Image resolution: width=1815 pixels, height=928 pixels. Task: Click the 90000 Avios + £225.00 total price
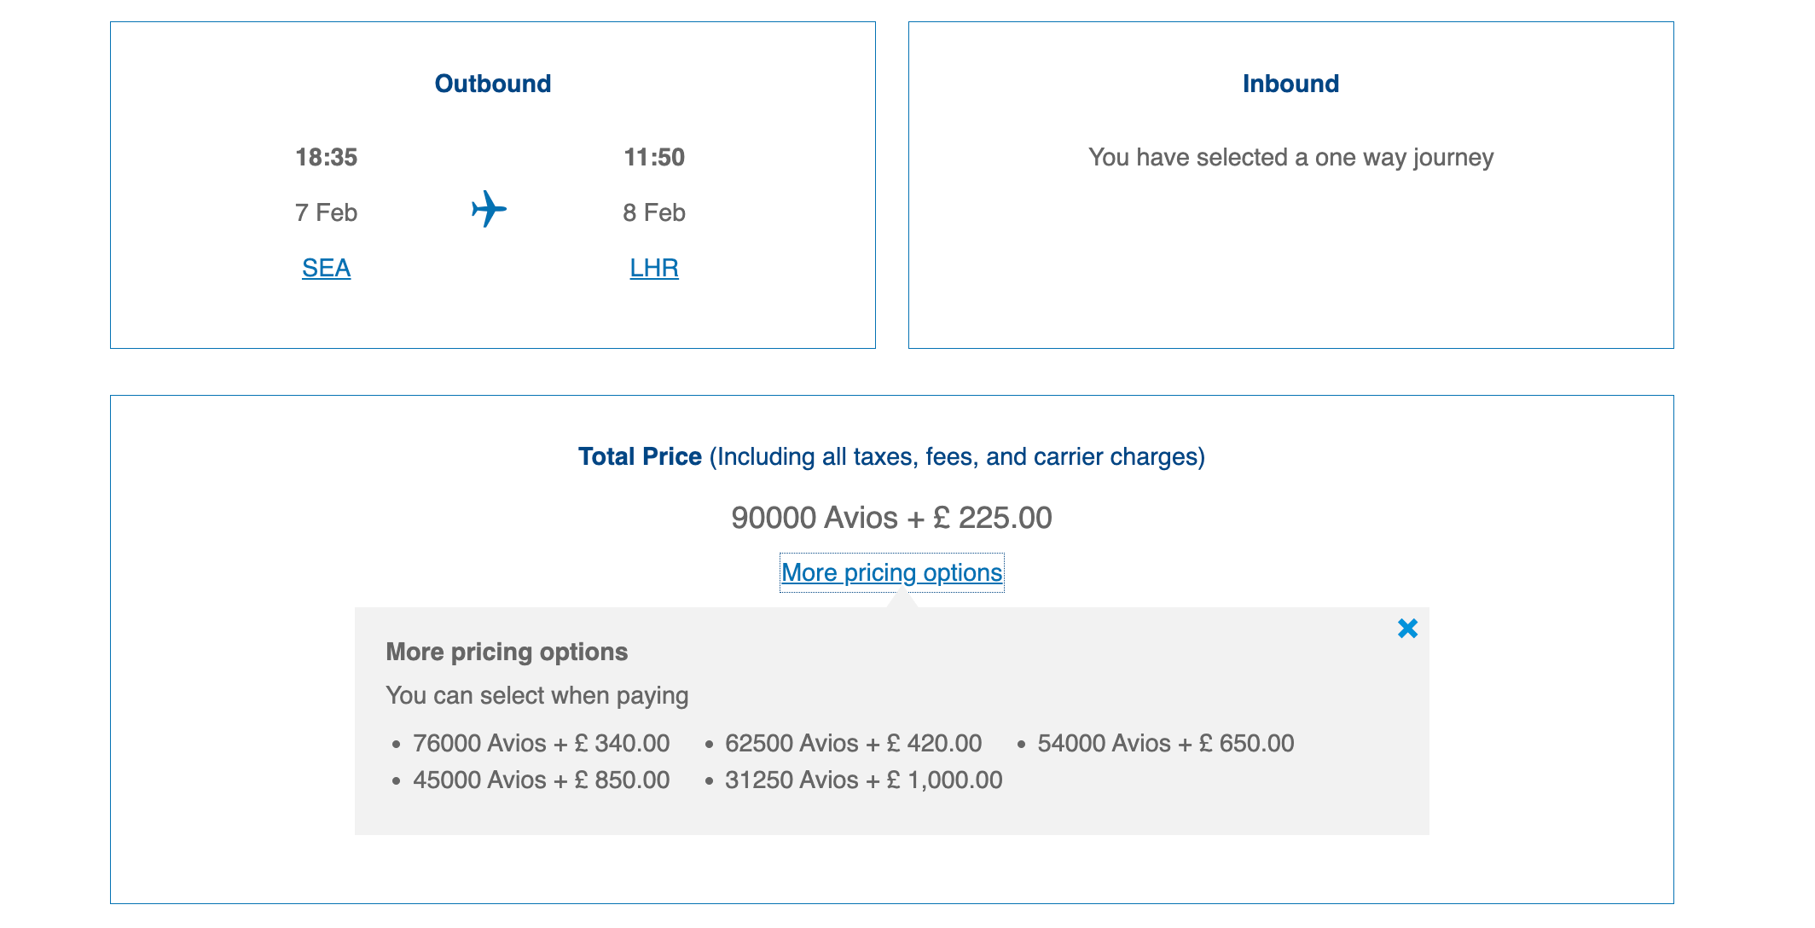(891, 518)
